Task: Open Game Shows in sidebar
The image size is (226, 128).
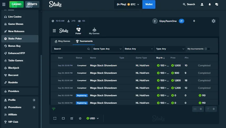Action: pos(20,24)
